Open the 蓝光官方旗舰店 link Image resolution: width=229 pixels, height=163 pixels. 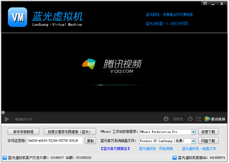click(115, 149)
